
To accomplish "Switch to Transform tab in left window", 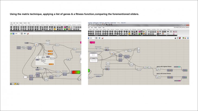I will [43, 25].
